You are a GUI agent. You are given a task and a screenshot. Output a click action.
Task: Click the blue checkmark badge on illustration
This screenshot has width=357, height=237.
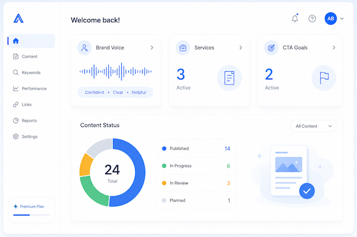click(x=307, y=191)
